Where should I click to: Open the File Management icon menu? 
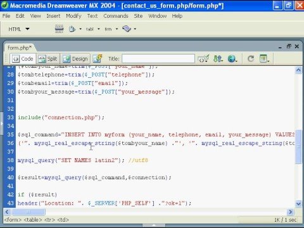[218, 59]
